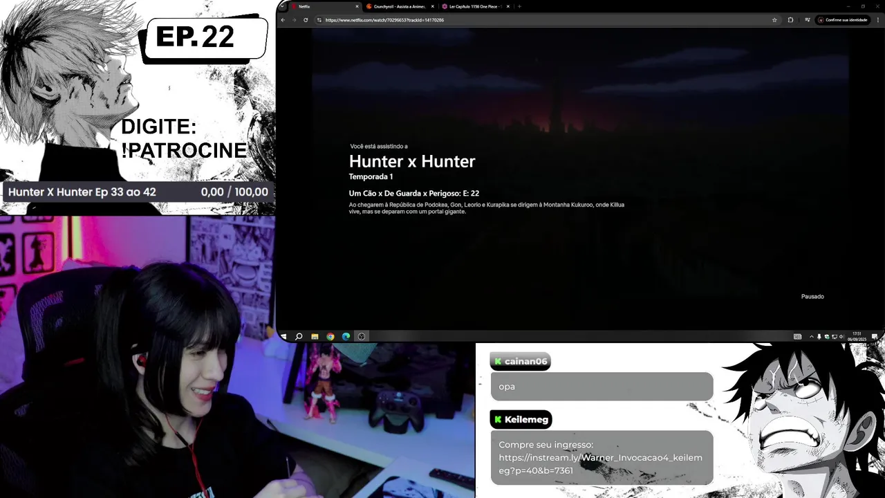Click the Temporada 1 label
The height and width of the screenshot is (498, 885).
[371, 177]
